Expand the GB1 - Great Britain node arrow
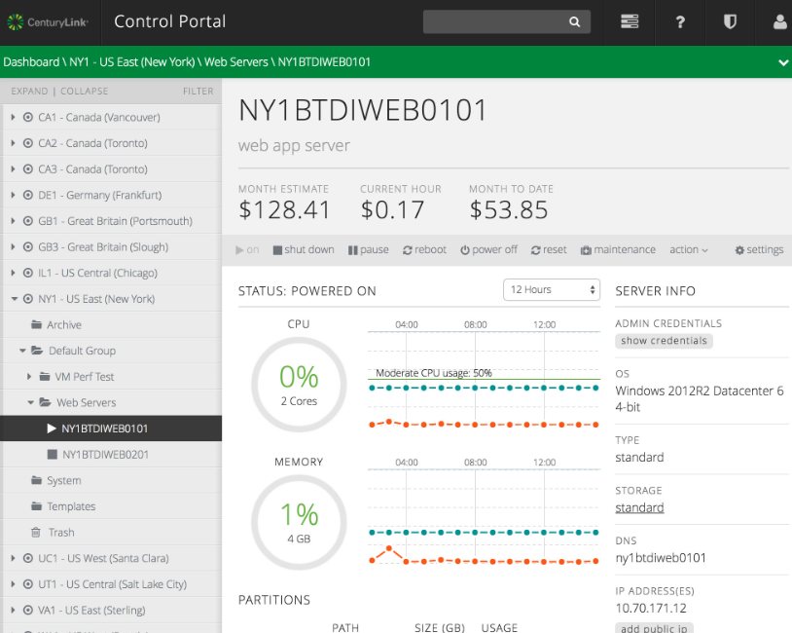This screenshot has width=792, height=633. (x=13, y=221)
